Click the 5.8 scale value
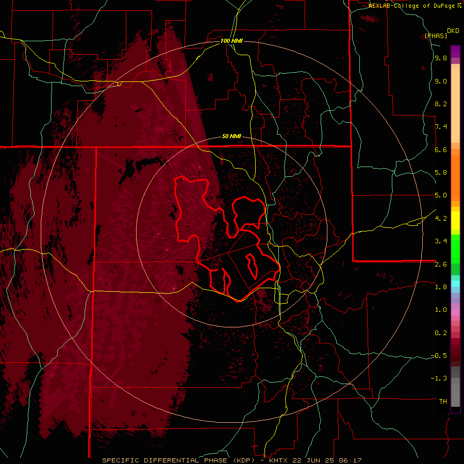Image resolution: width=464 pixels, height=464 pixels. 441,173
